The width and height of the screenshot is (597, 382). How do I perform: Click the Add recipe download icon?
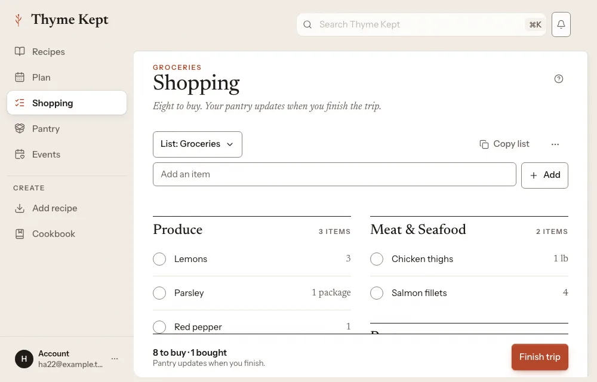click(20, 208)
